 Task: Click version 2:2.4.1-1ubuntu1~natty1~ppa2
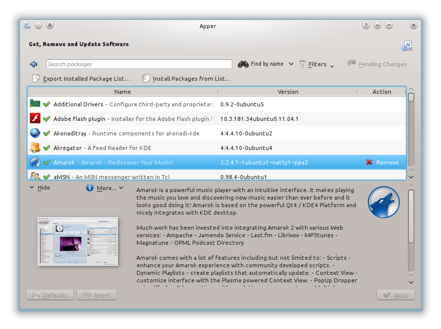click(x=264, y=162)
